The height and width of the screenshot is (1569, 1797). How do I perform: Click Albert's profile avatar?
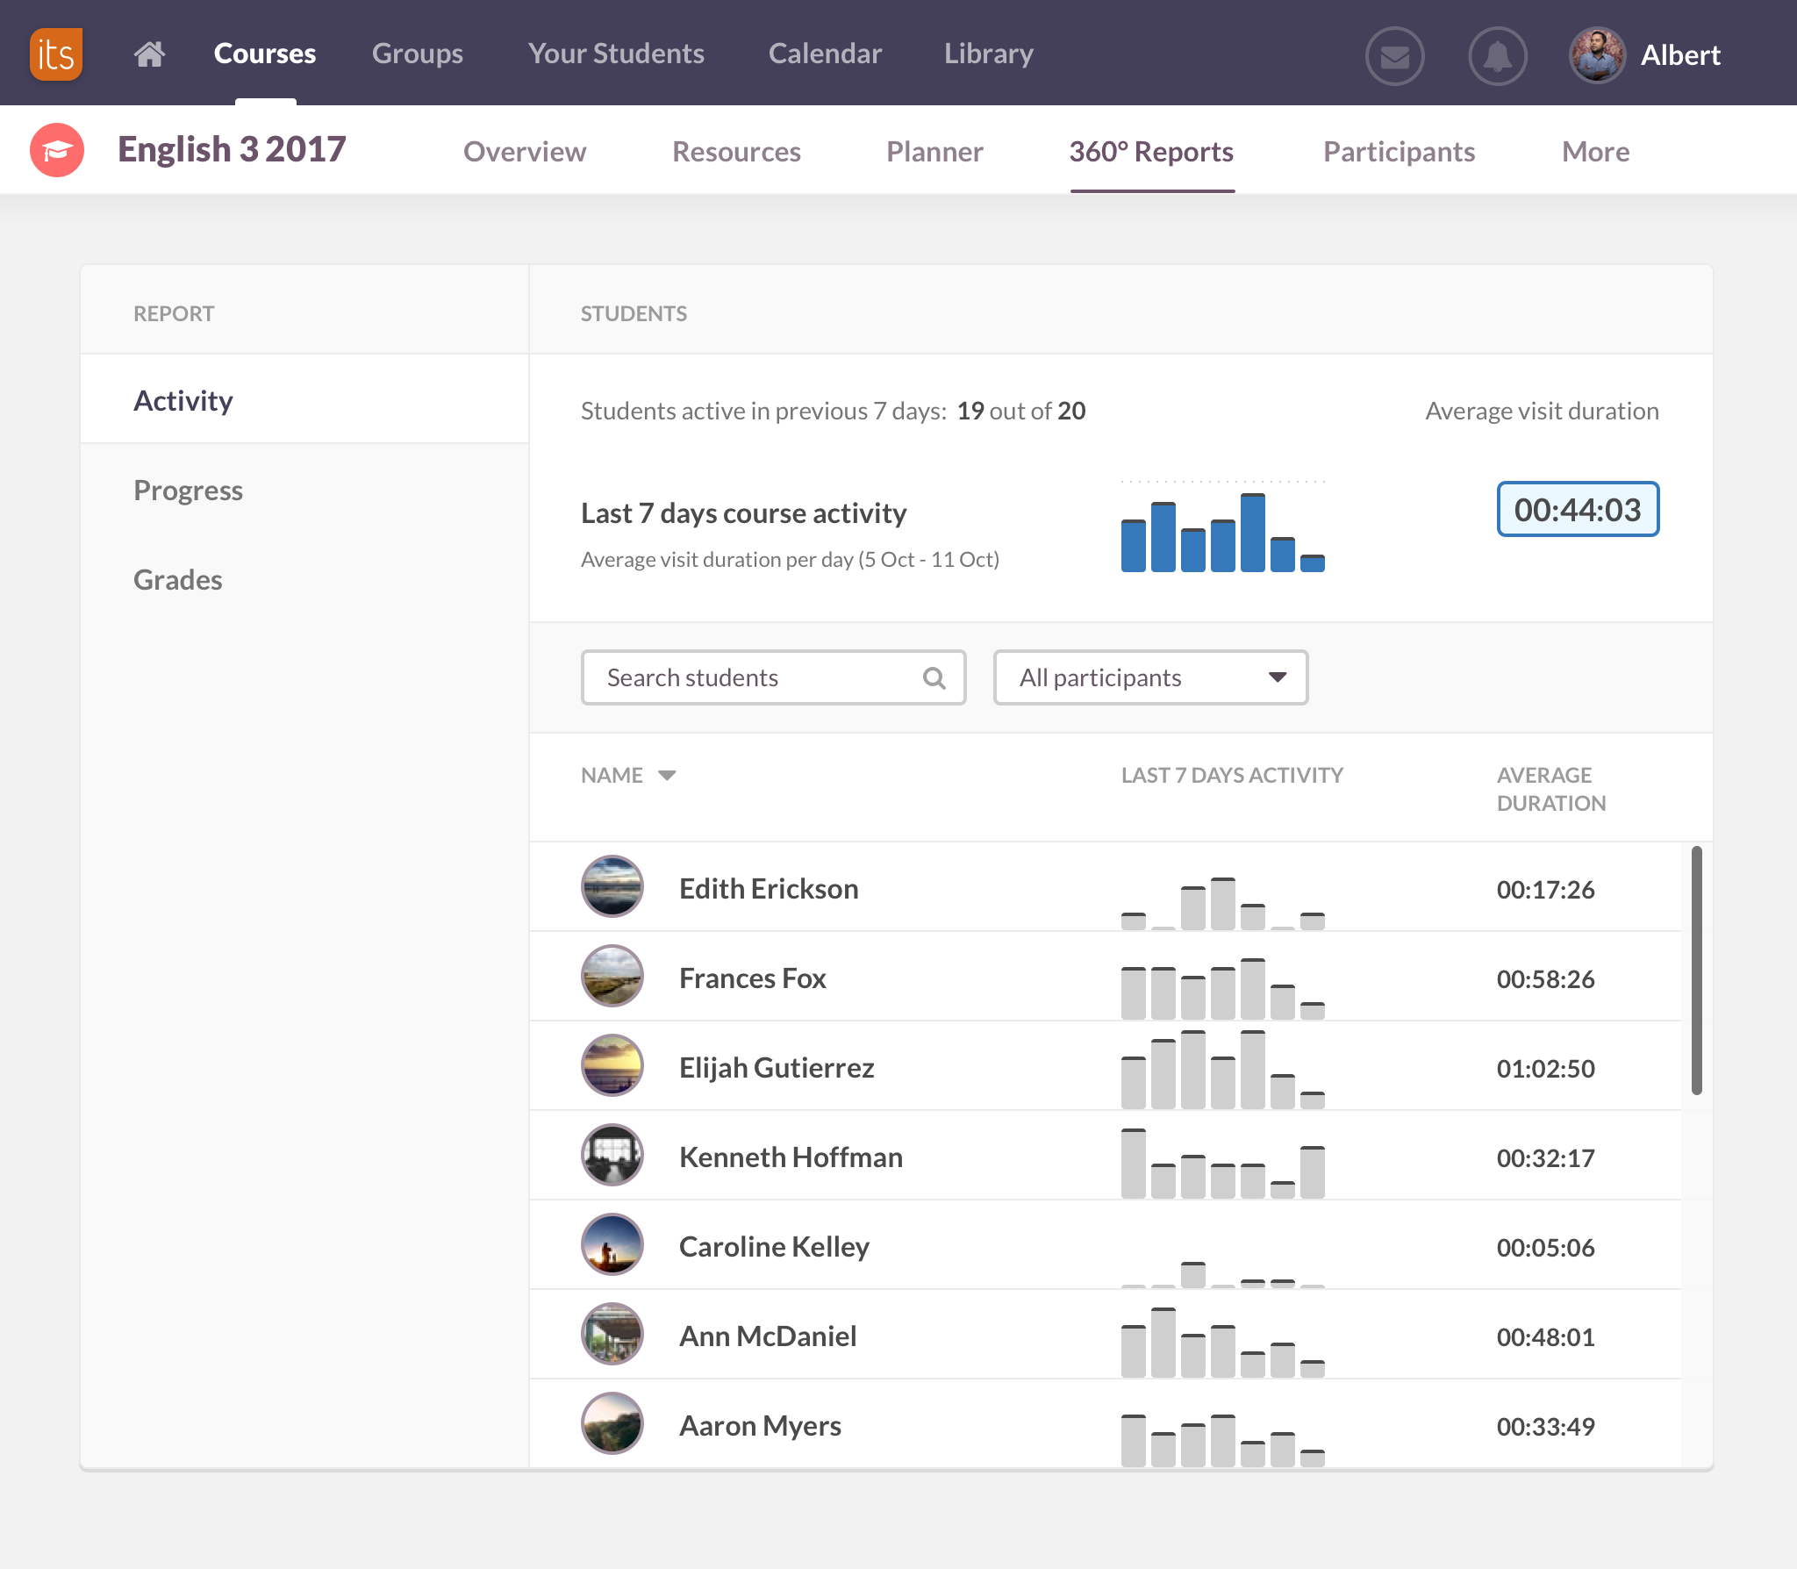coord(1597,54)
